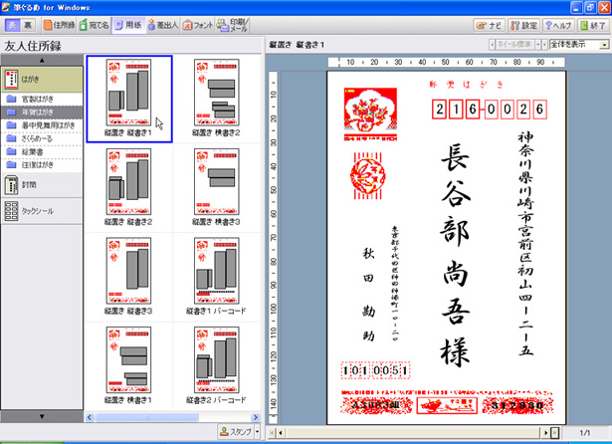
Task: Switch to the 表 front side toggle
Action: tap(12, 24)
